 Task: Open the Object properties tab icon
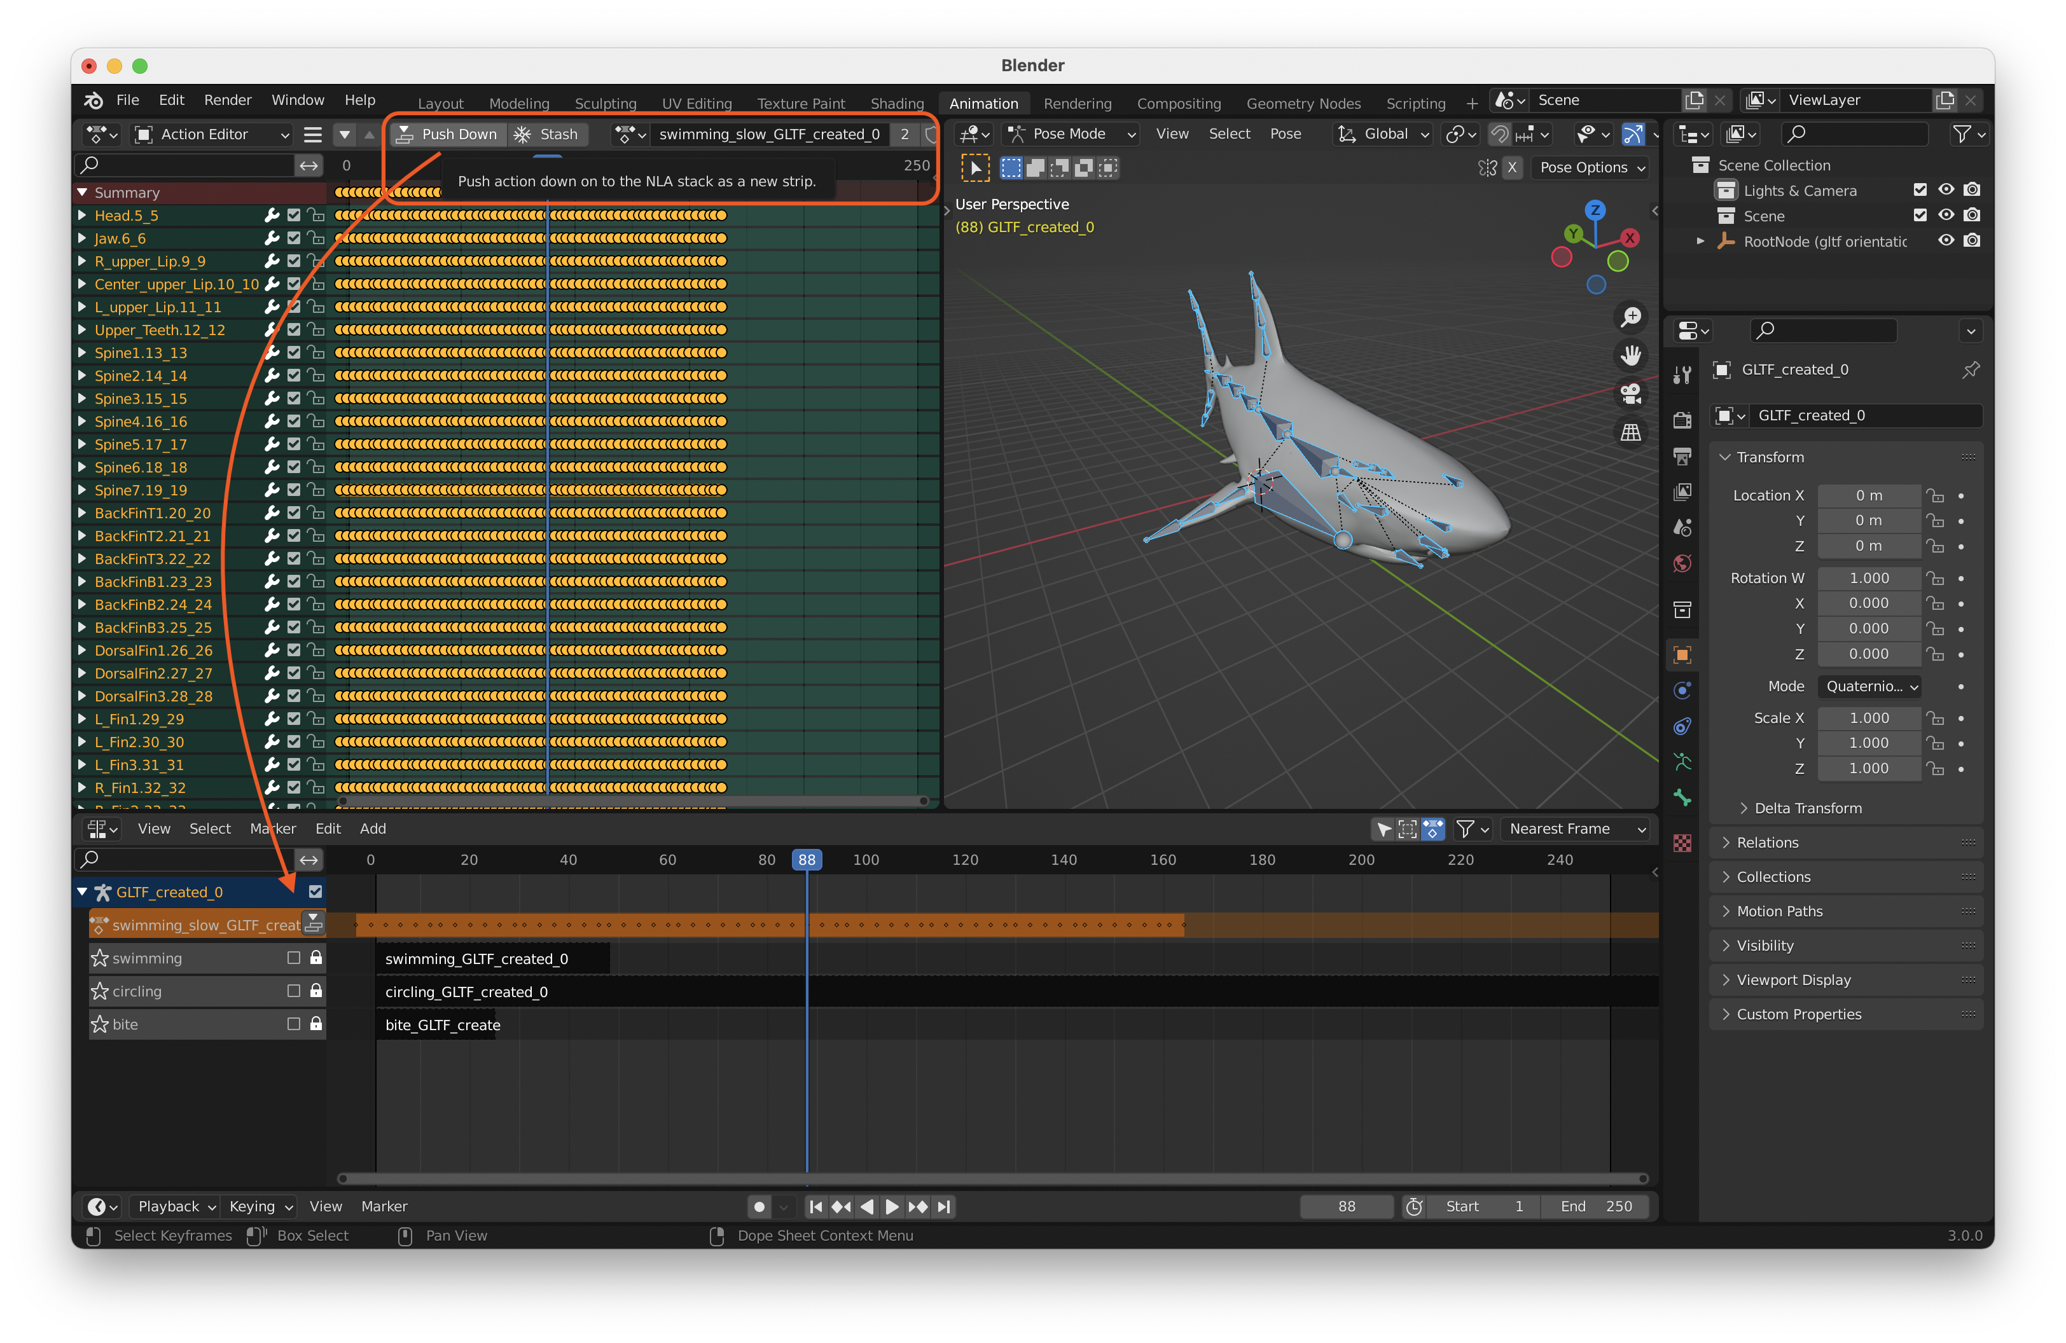pyautogui.click(x=1682, y=655)
